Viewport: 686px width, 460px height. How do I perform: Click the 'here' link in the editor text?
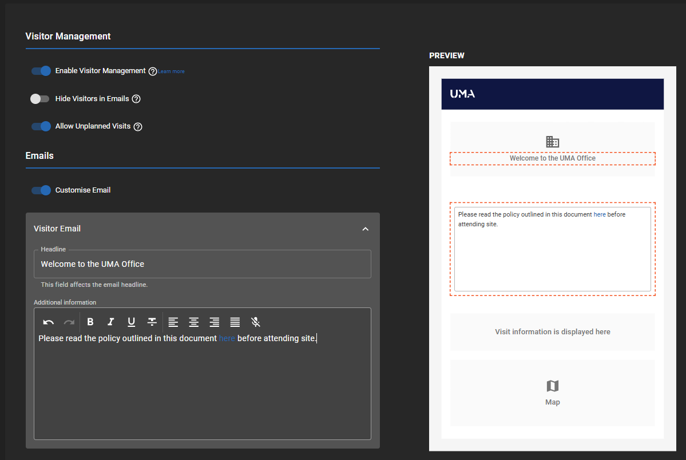(227, 338)
